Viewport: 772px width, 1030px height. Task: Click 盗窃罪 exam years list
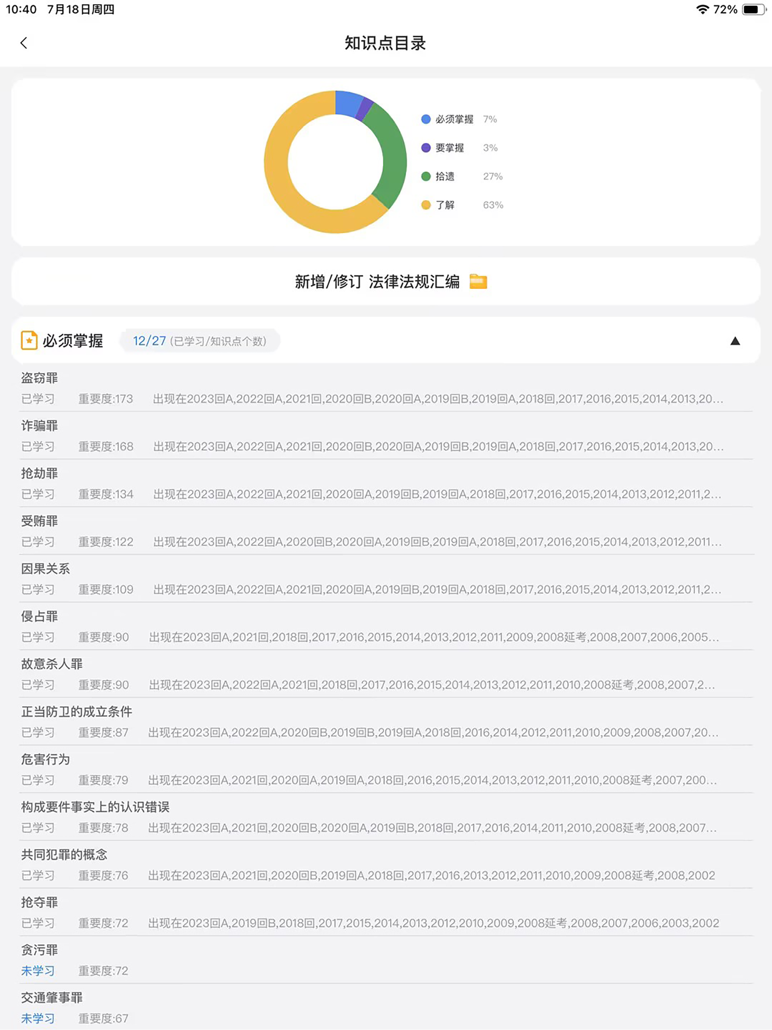(438, 399)
